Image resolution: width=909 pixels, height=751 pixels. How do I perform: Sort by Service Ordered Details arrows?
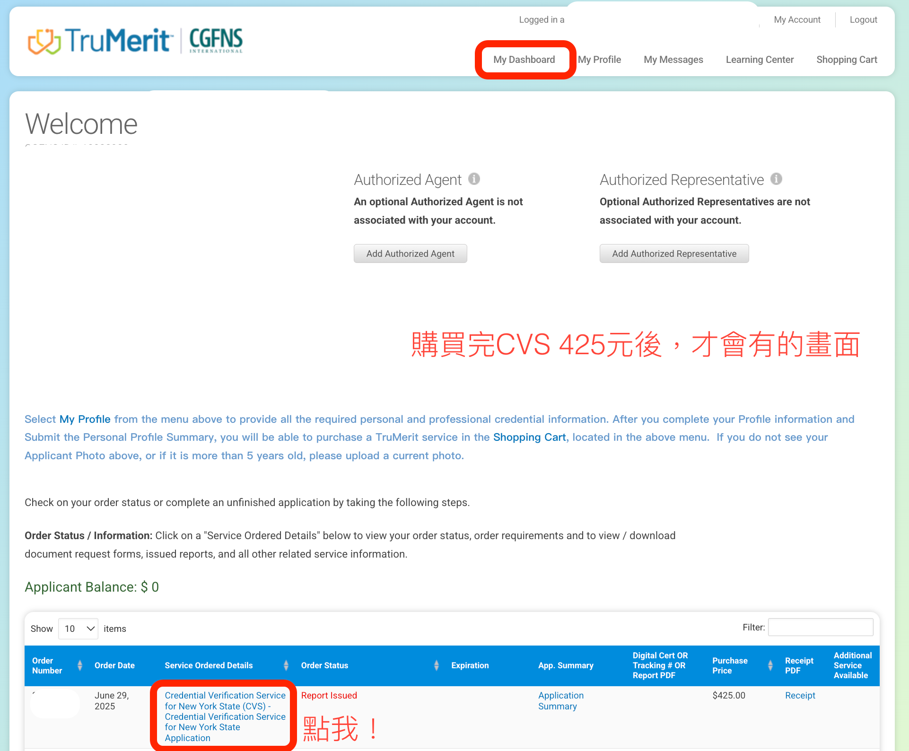point(286,665)
